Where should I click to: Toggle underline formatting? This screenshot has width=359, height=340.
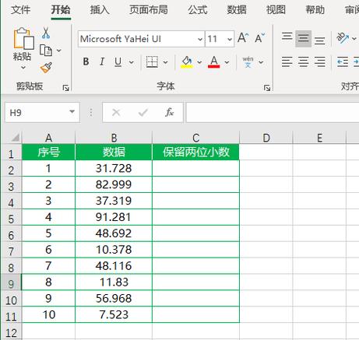point(118,62)
